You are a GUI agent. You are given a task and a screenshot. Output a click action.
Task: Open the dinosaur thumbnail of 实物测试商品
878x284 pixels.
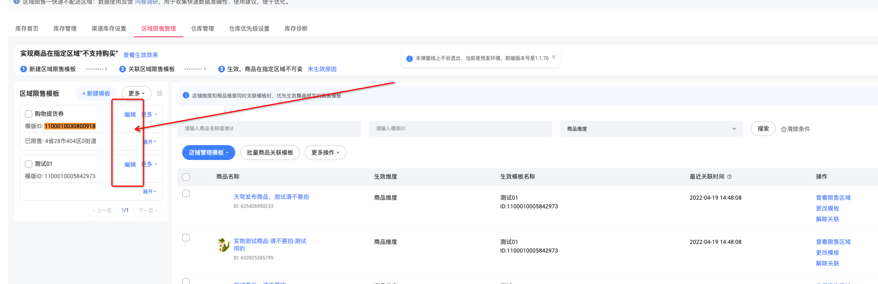(224, 245)
